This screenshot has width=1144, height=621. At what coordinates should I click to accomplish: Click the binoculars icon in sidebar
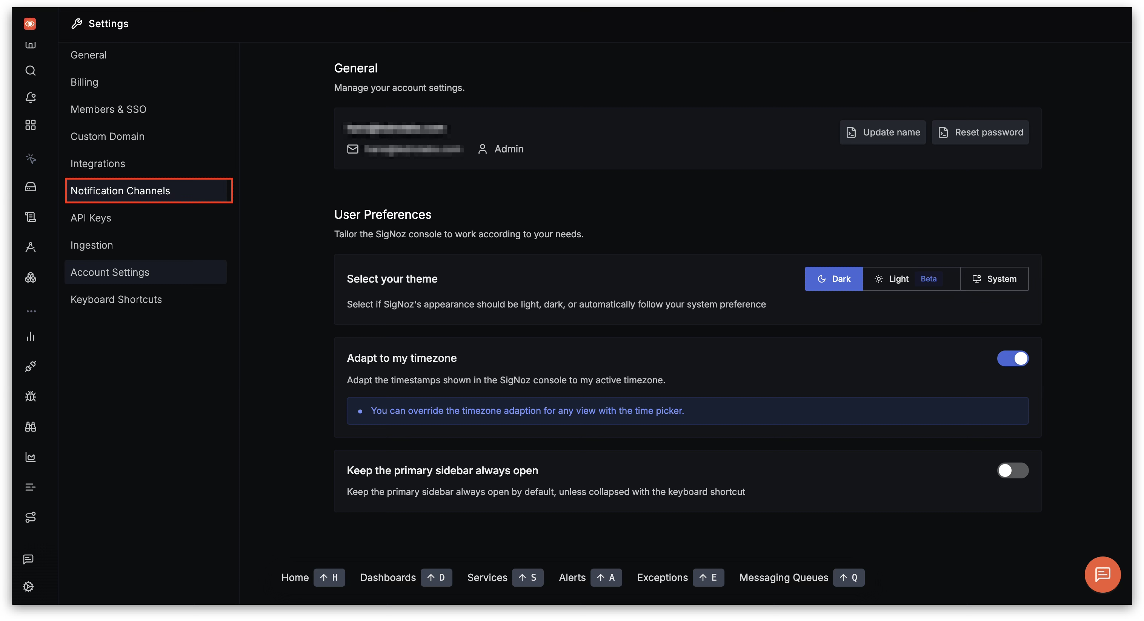click(x=30, y=427)
